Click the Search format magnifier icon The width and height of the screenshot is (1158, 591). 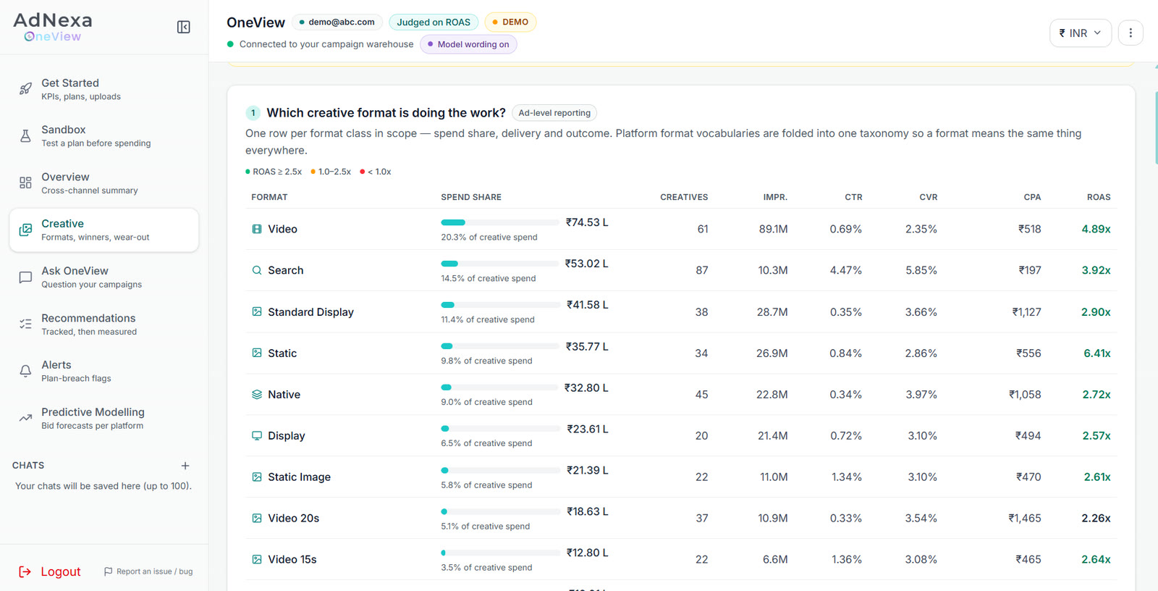coord(257,270)
